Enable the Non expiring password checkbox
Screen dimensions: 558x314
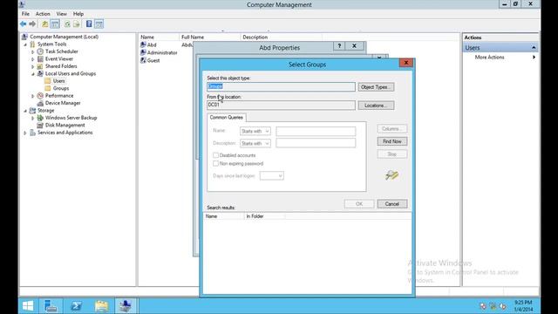215,163
